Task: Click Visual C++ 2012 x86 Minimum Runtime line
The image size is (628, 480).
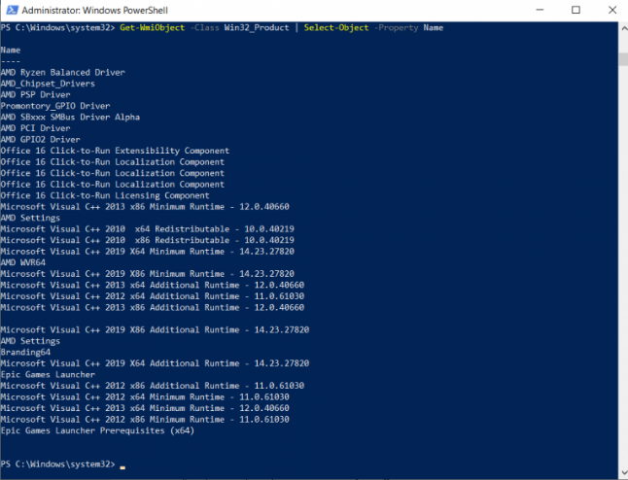Action: [145, 420]
